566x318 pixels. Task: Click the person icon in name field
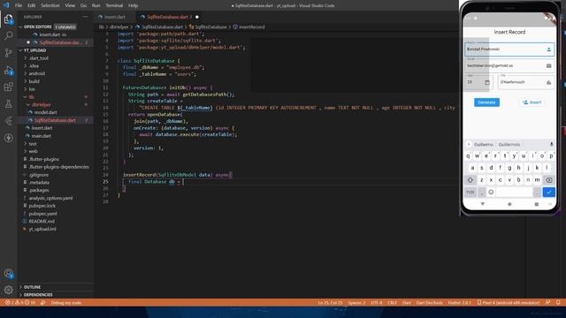coord(548,49)
